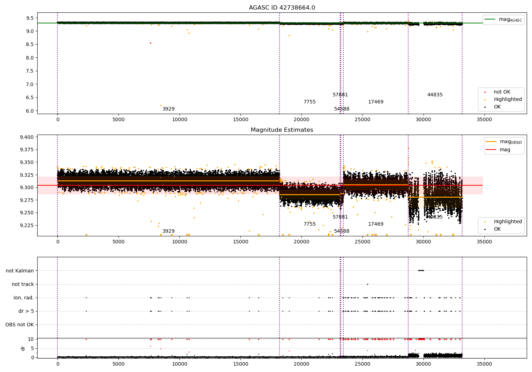Select the mag AGASC legend entry in top plot
Viewport: 532px width, 372px height.
click(503, 19)
